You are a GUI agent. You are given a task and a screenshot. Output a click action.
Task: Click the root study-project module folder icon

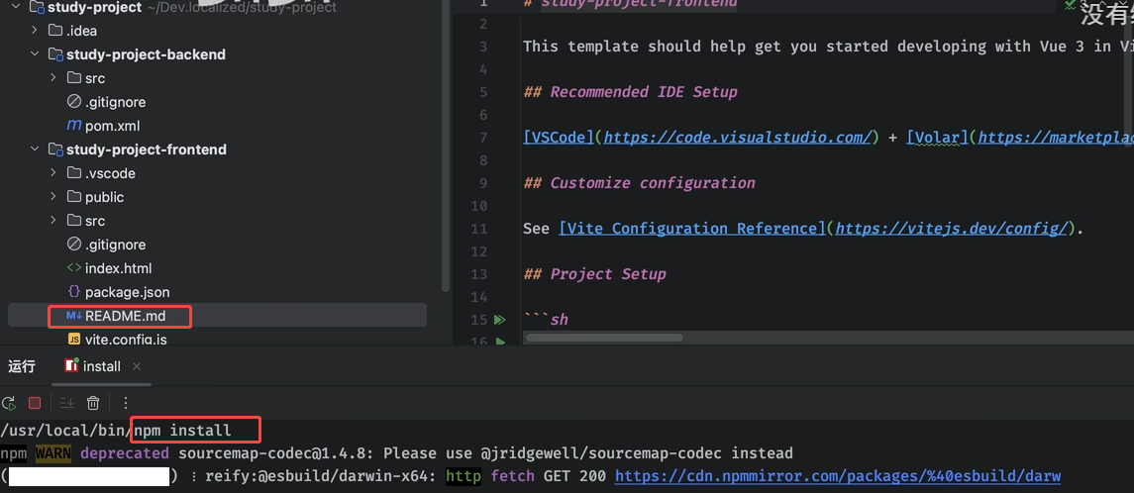(x=38, y=8)
